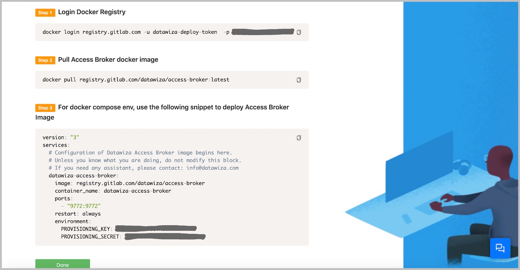Open the chat support widget
The width and height of the screenshot is (520, 270).
point(500,248)
